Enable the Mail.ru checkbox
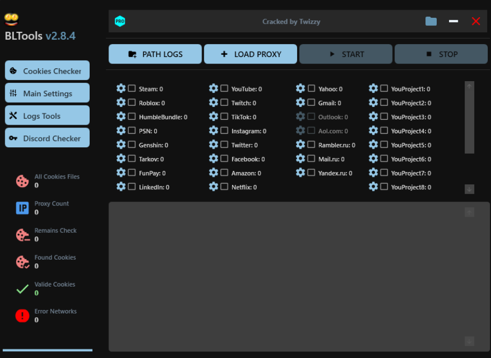 click(x=311, y=159)
